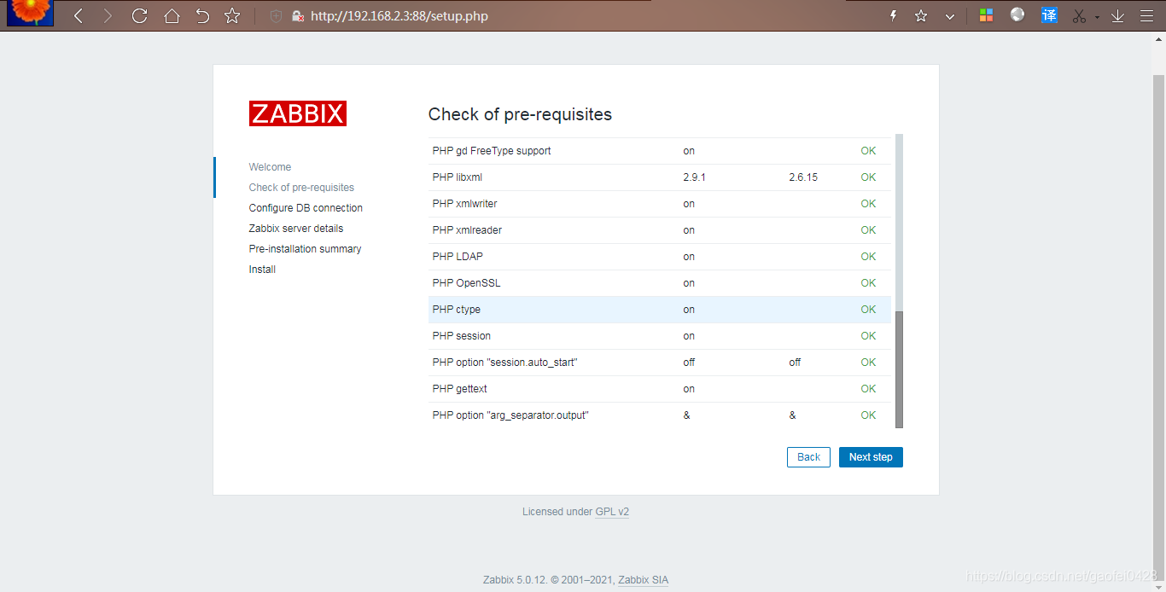Screen dimensions: 1166x592
Task: Expand the screenshot tool dropdown arrow
Action: [x=1097, y=16]
